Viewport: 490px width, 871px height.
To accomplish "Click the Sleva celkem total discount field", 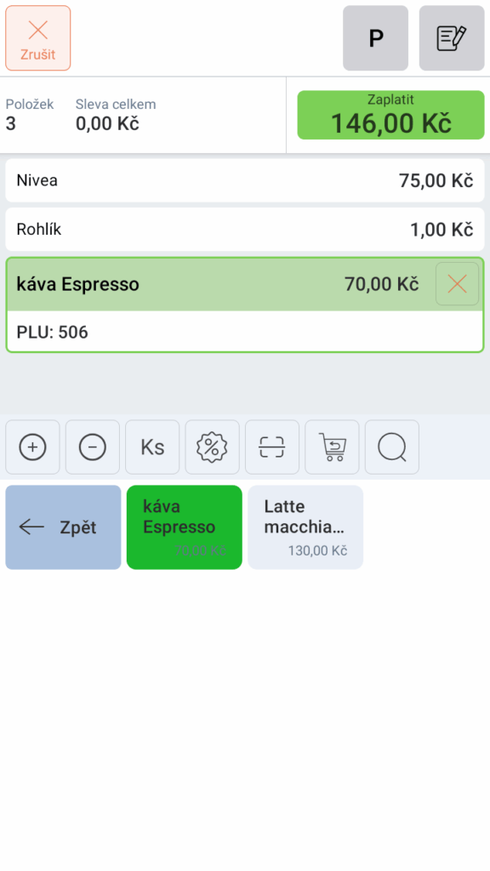I will [116, 115].
